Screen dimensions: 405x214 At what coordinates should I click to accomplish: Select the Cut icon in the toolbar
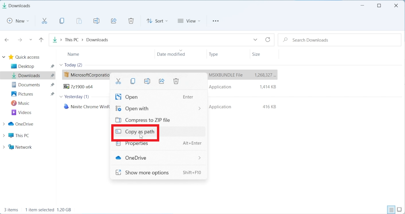coord(44,21)
